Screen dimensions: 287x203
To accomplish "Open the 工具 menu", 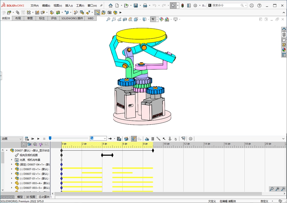I will coord(80,6).
